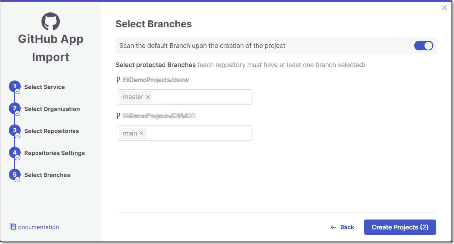The image size is (454, 244).
Task: Click Create Projects (2) button
Action: 400,227
